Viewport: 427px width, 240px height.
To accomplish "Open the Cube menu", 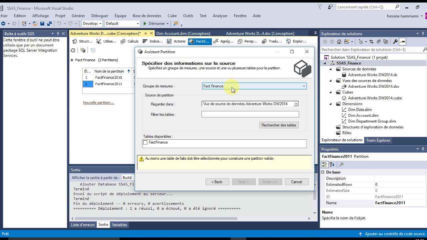I will coord(172,16).
